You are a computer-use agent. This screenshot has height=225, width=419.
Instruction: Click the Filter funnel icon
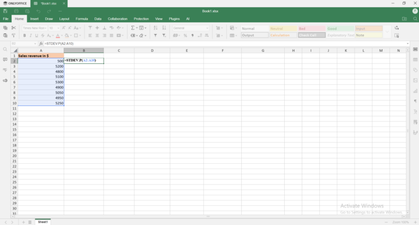155,35
